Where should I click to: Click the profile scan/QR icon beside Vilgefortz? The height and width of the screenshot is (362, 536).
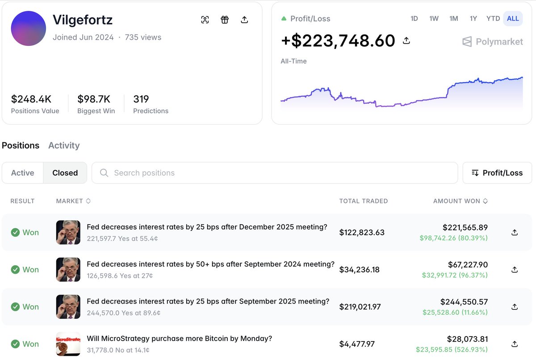pos(205,20)
